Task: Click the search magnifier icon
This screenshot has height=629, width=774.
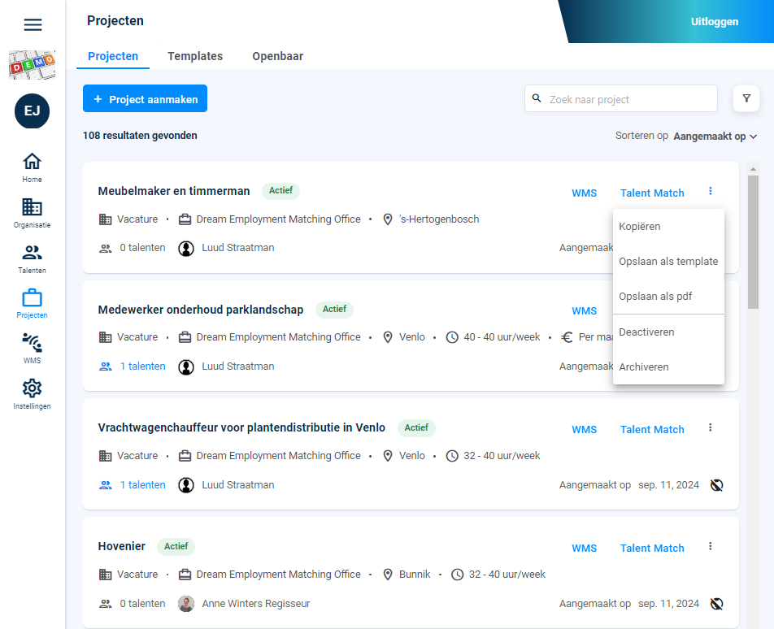Action: [537, 98]
